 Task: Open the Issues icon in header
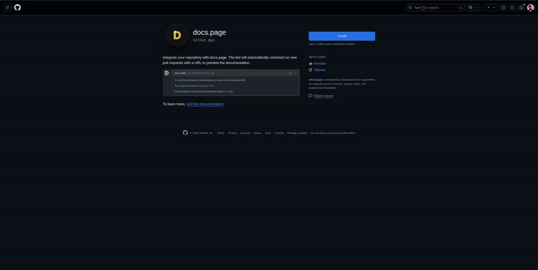point(503,7)
